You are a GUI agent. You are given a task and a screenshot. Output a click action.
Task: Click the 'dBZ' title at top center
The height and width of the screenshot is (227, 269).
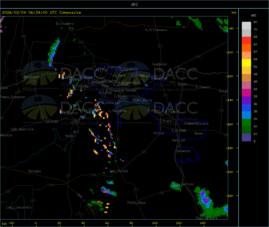pyautogui.click(x=134, y=4)
